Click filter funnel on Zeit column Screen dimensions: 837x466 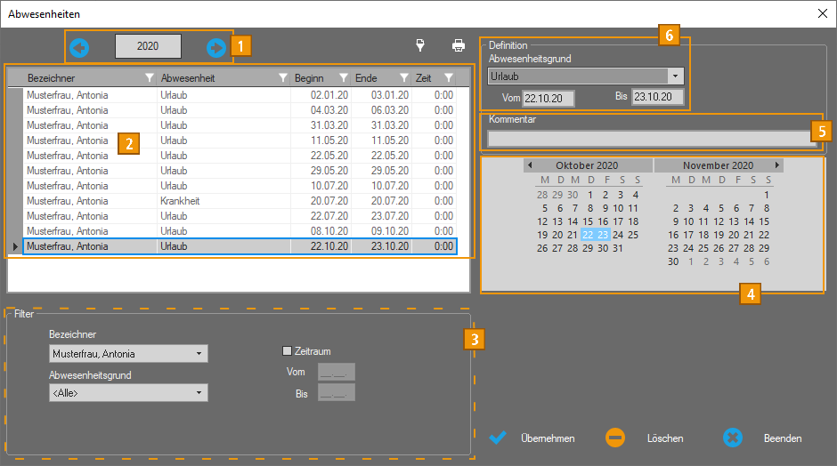449,78
